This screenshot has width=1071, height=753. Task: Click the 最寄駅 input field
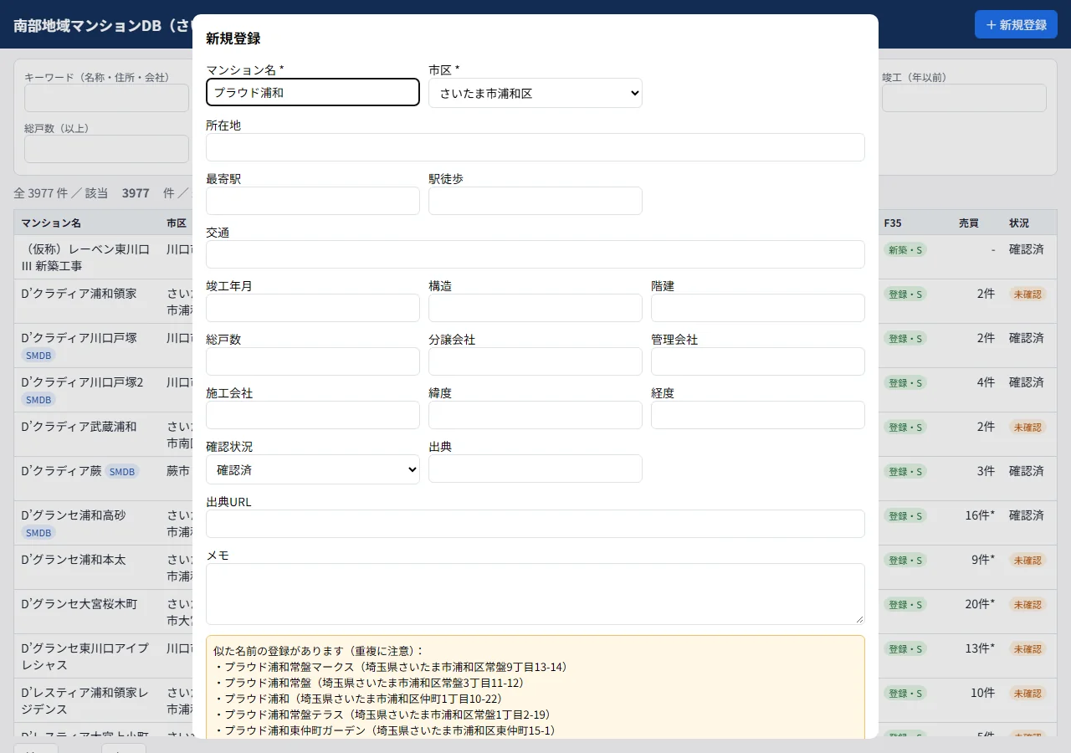tap(313, 201)
